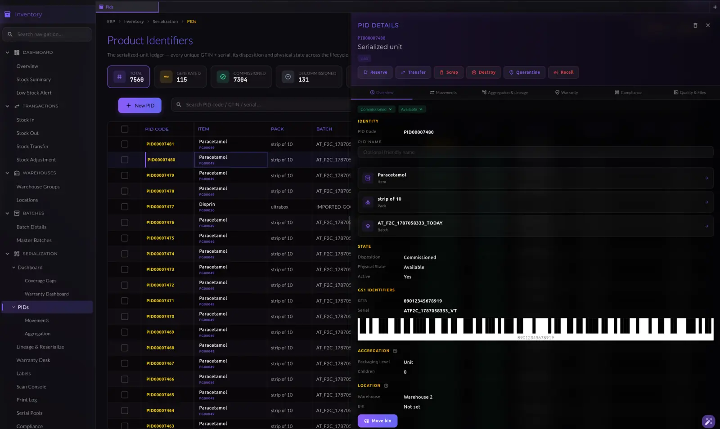The width and height of the screenshot is (720, 429).
Task: Check the row PID00007470 checkbox
Action: tap(125, 317)
